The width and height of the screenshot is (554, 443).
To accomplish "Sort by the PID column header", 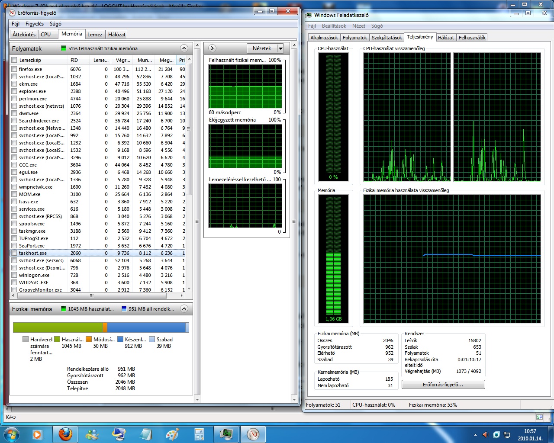I will (x=79, y=60).
